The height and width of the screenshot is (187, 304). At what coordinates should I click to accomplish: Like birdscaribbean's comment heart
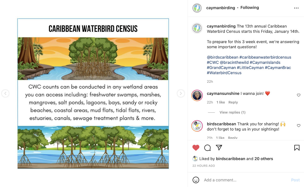point(298,125)
